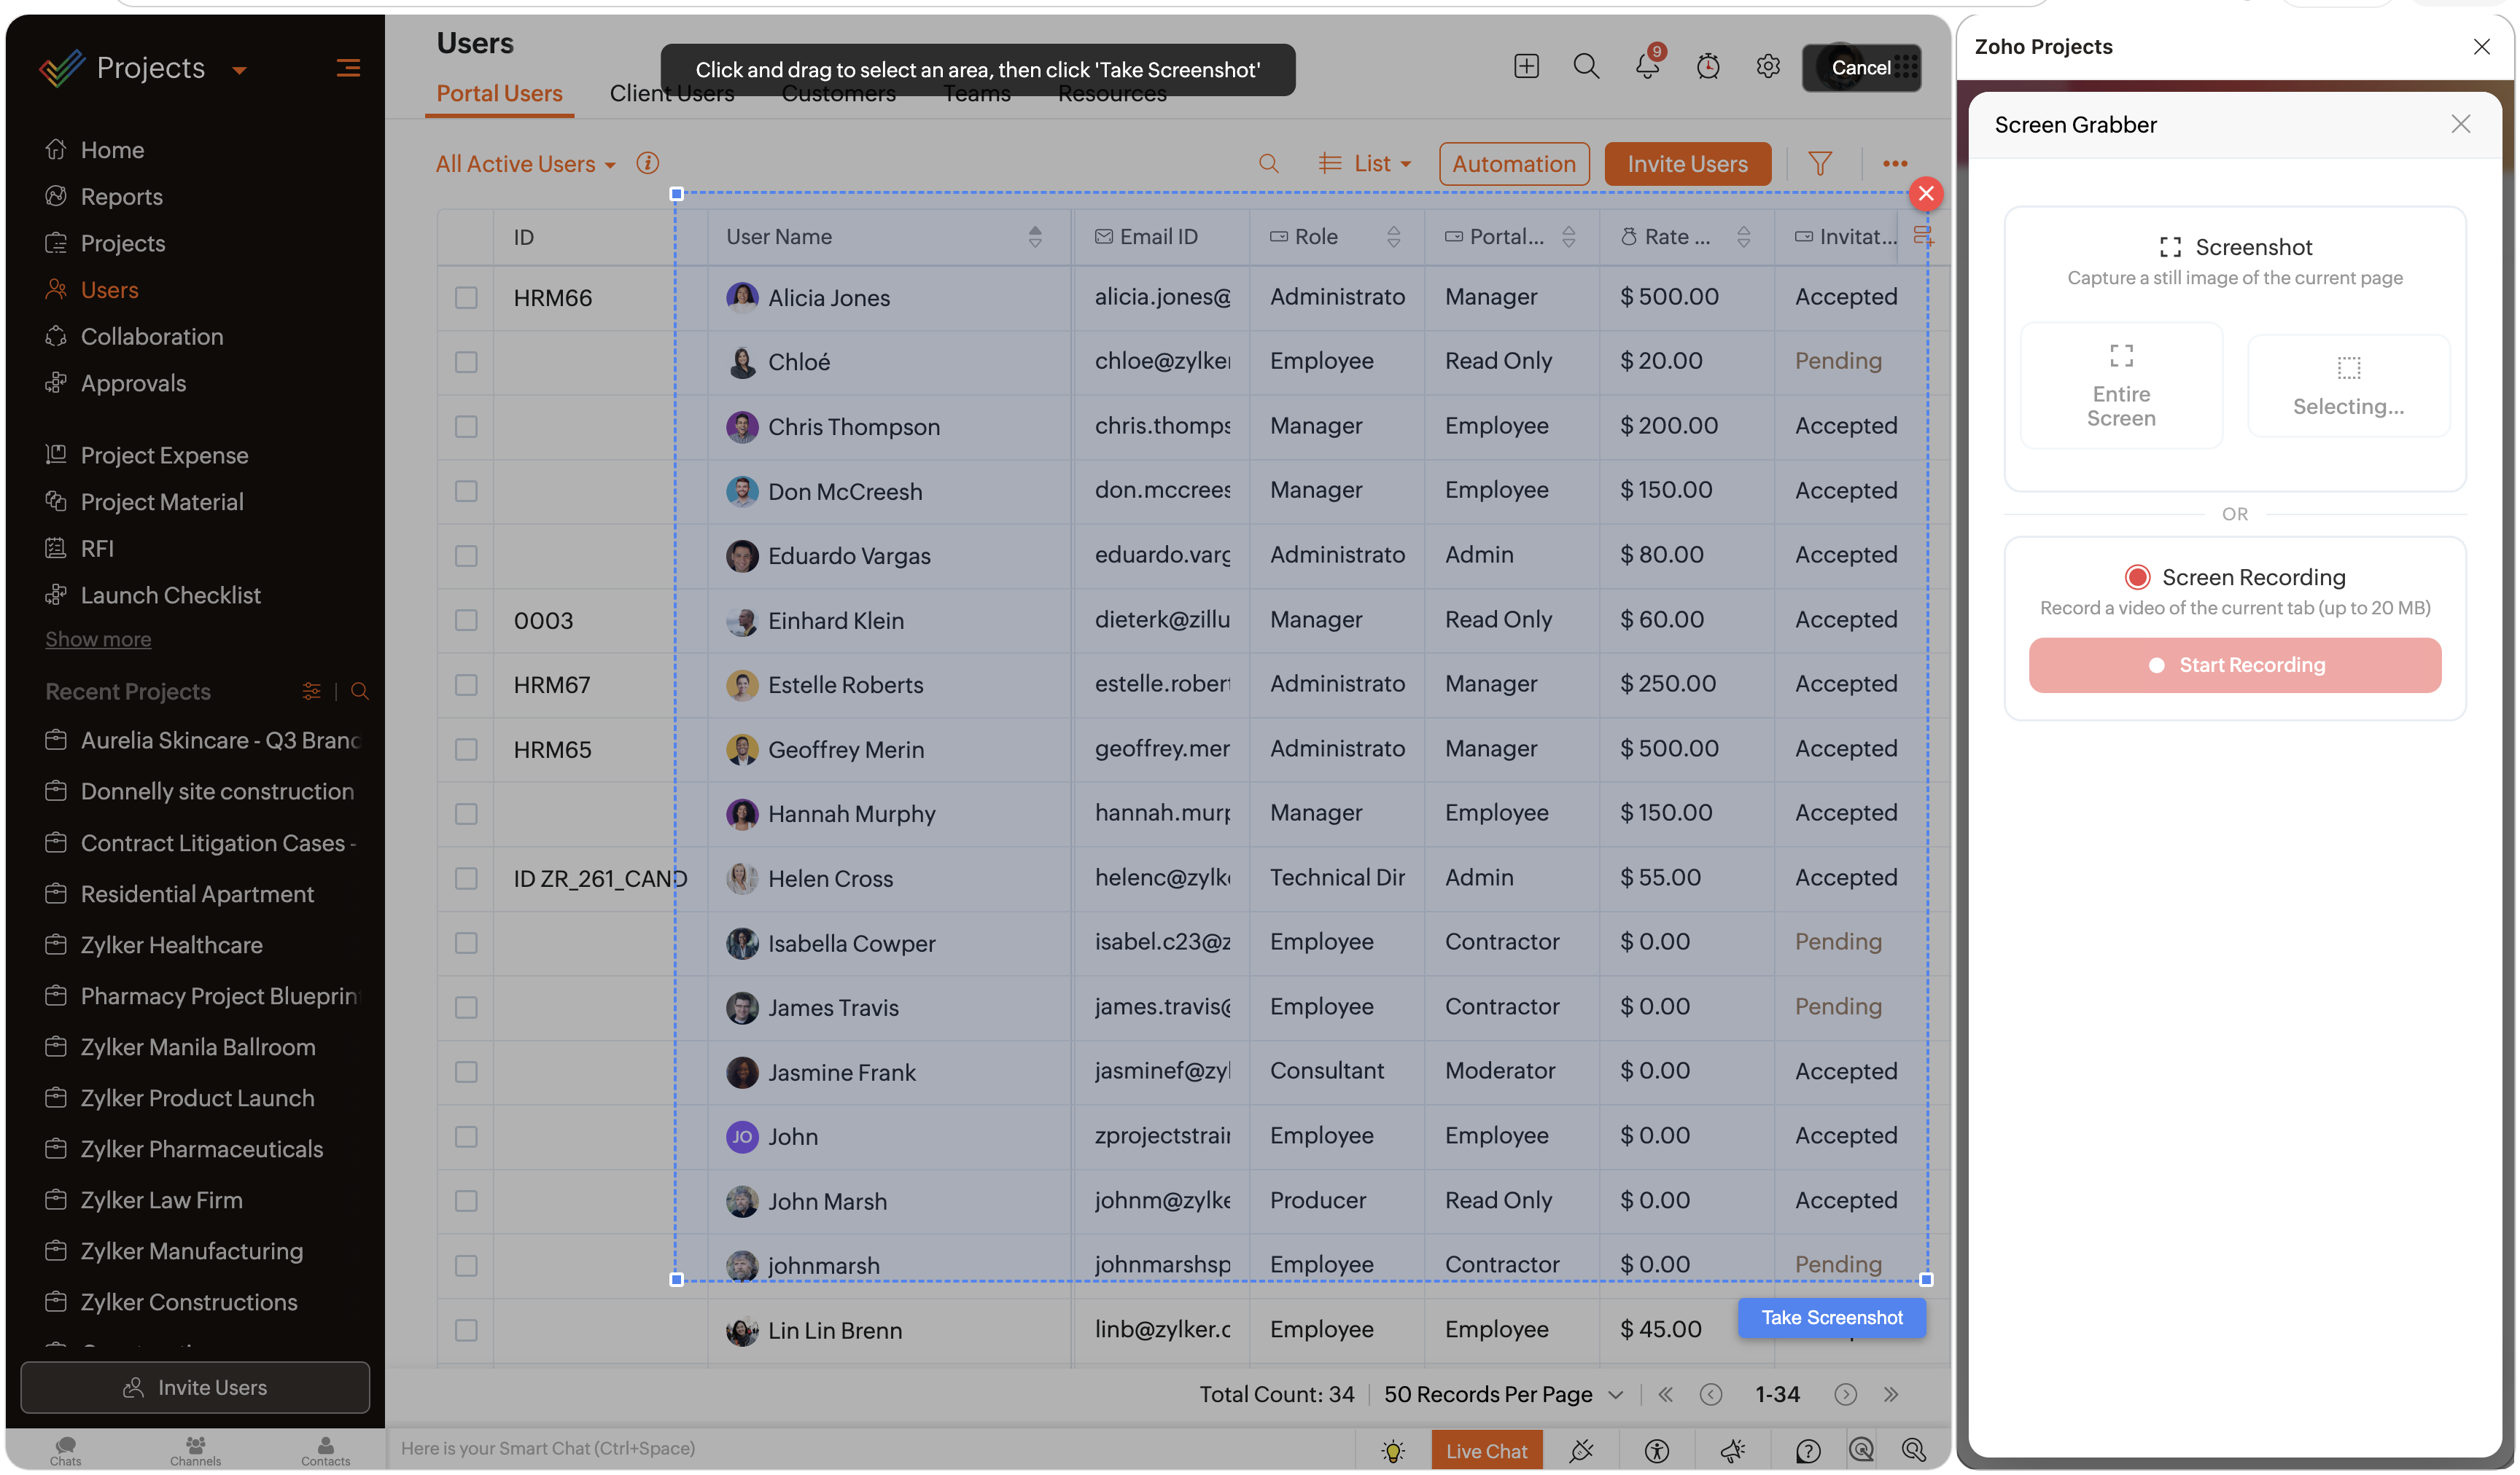Cancel the screenshot selection

click(1861, 68)
